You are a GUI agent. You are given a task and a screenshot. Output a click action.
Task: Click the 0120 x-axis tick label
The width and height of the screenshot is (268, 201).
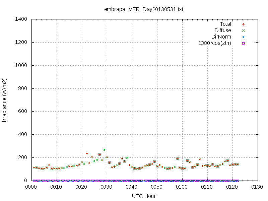[x=232, y=187]
